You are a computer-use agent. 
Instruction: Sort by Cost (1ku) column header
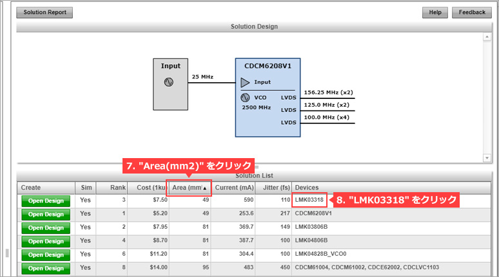pos(148,188)
